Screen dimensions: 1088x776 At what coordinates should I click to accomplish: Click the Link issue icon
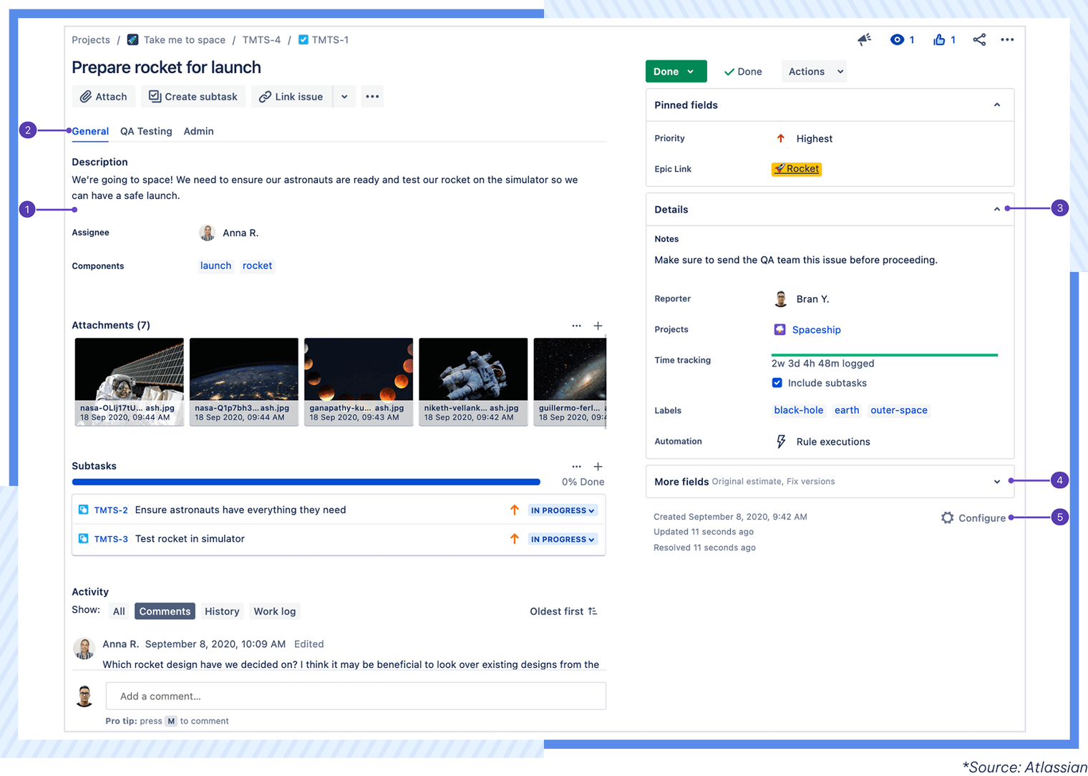265,96
